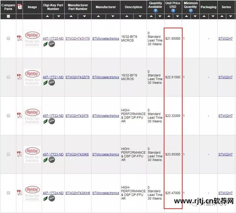Click Photo Not Available thumbnail for 497-17723-ND
236x213 pixels.
pos(32,154)
